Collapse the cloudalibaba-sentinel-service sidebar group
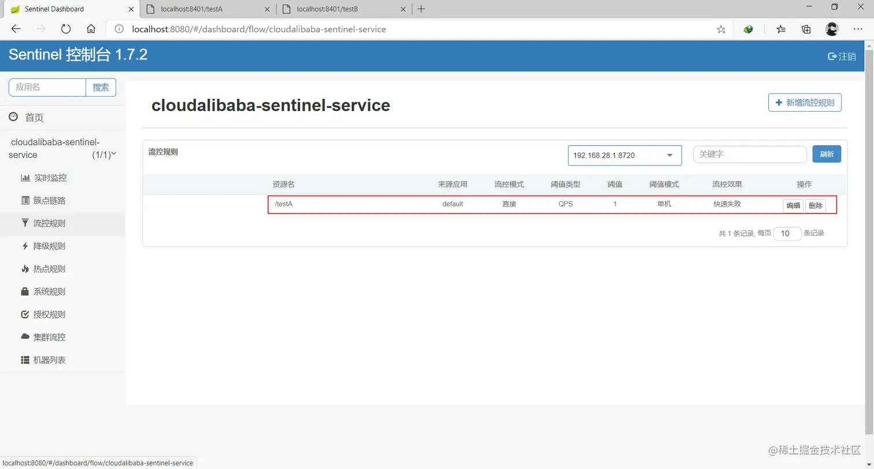 62,147
